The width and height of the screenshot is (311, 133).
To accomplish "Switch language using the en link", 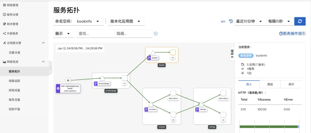I will pos(223,21).
